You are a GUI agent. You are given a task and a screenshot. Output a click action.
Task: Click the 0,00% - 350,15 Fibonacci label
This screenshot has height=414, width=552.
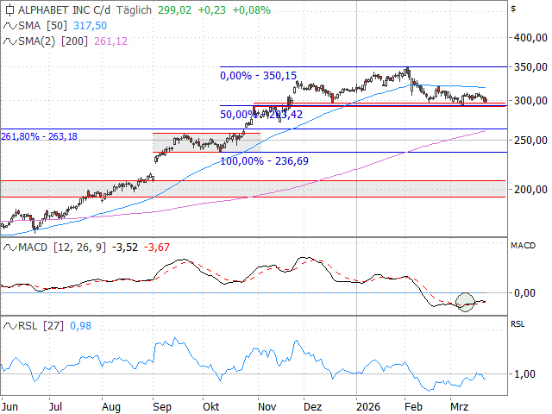[x=257, y=76]
